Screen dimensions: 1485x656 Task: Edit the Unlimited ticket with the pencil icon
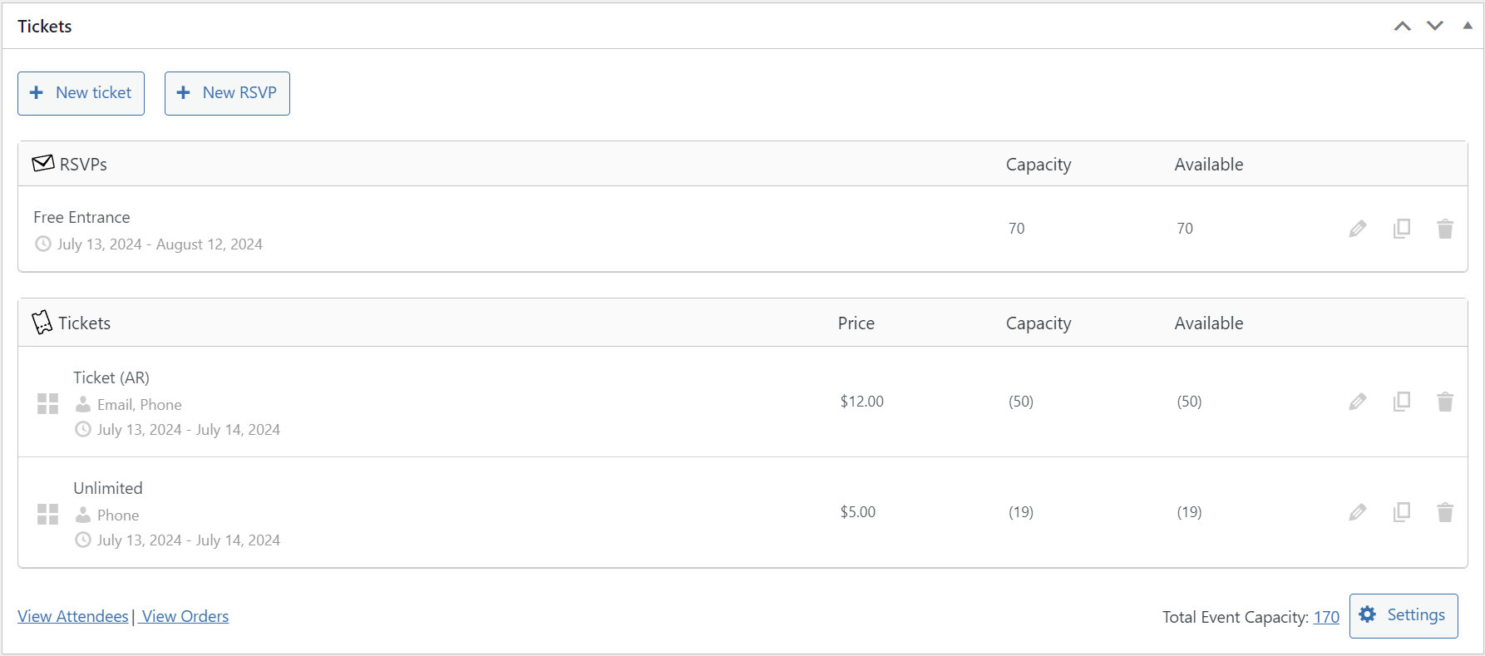point(1358,512)
